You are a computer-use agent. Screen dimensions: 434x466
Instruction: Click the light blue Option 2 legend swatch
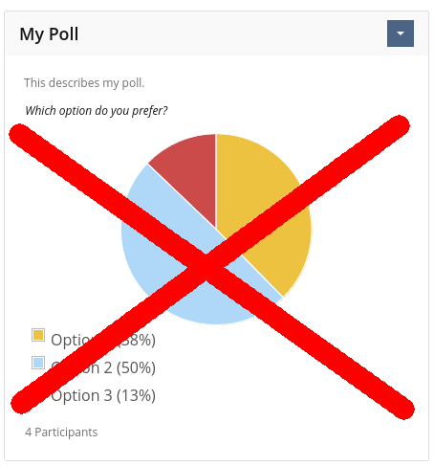(38, 363)
